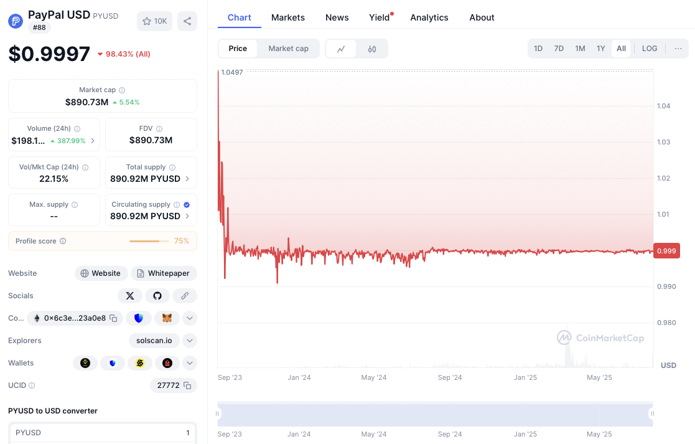Set chart range to 7D
This screenshot has height=444, width=695.
coord(559,49)
